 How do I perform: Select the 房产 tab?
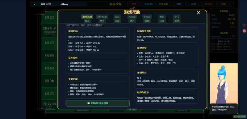(x=132, y=21)
